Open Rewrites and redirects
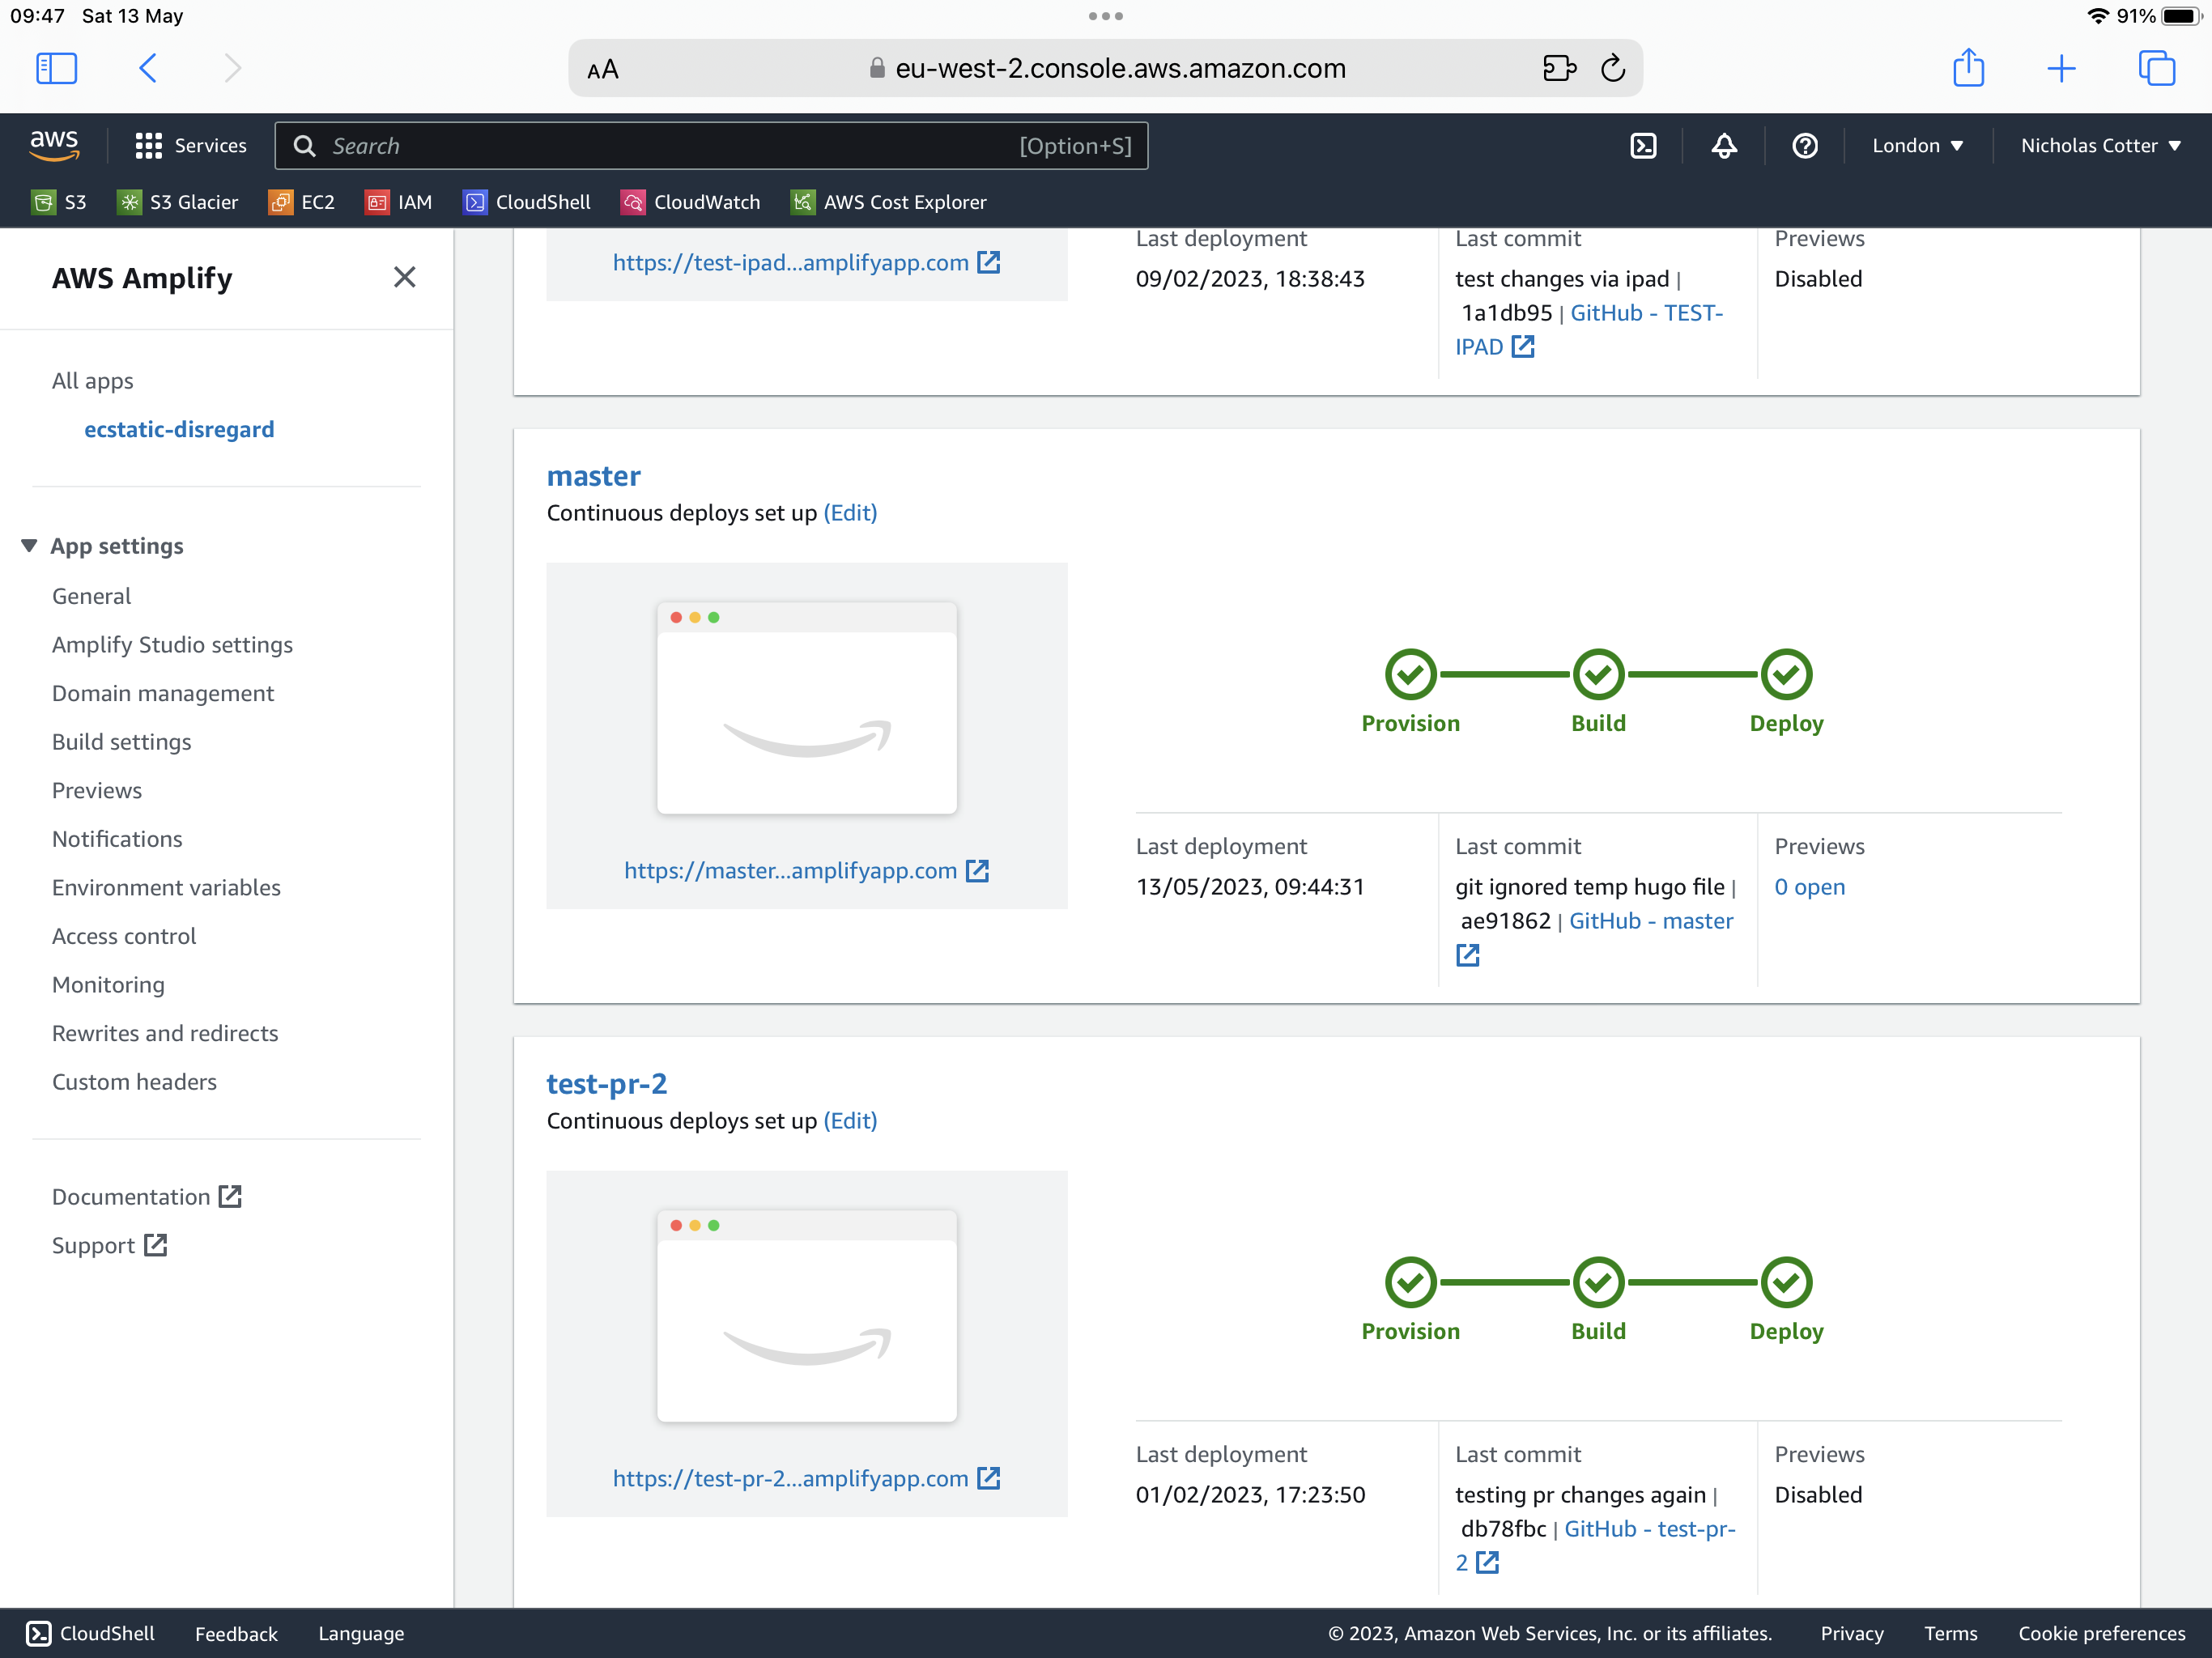The image size is (2212, 1658). click(165, 1033)
